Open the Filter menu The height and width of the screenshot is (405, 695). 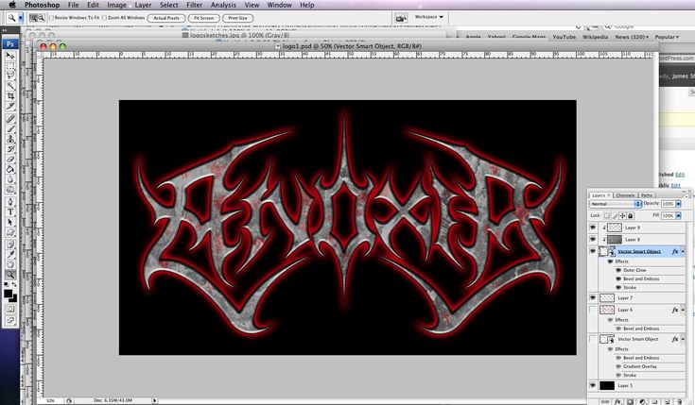pyautogui.click(x=193, y=5)
